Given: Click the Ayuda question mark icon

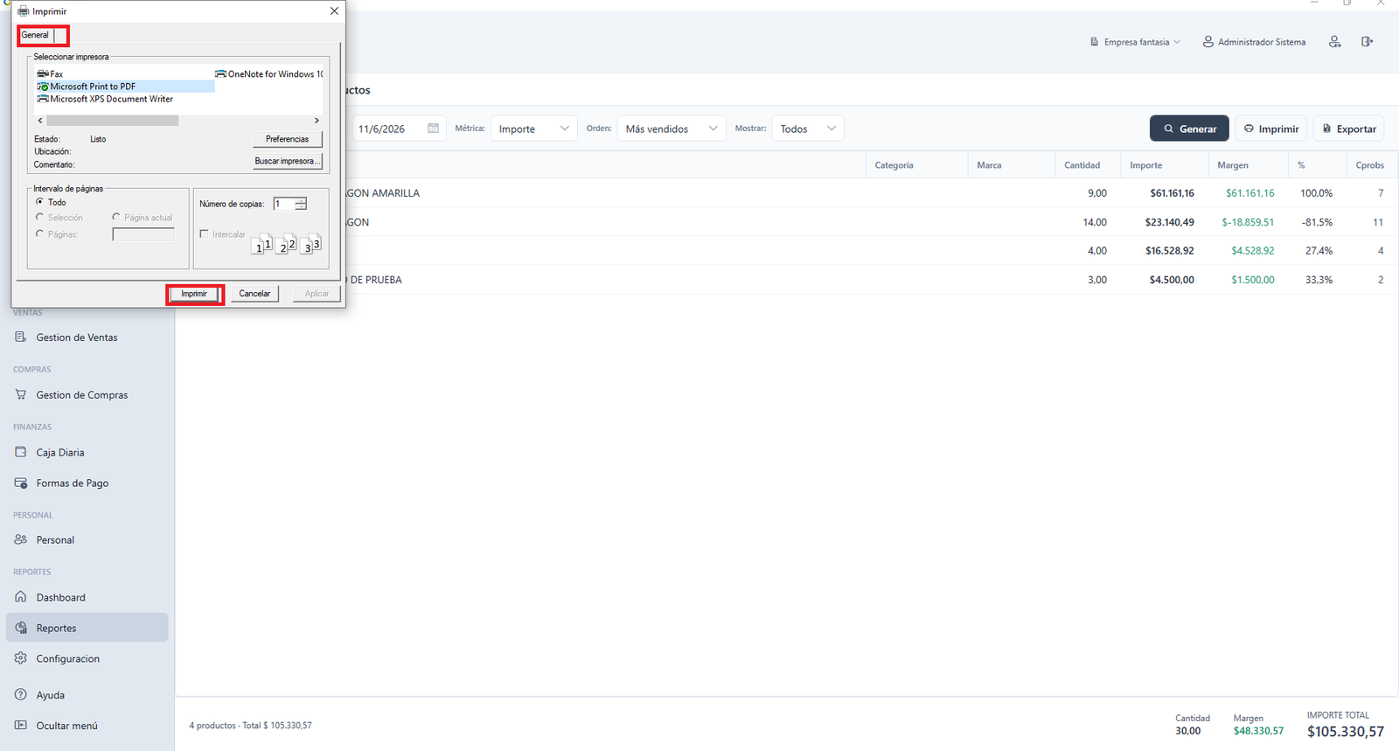Looking at the screenshot, I should [21, 694].
